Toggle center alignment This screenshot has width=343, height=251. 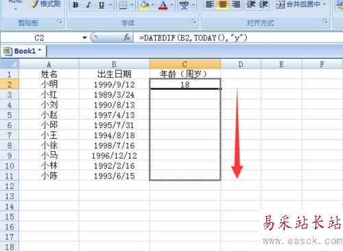223,4
